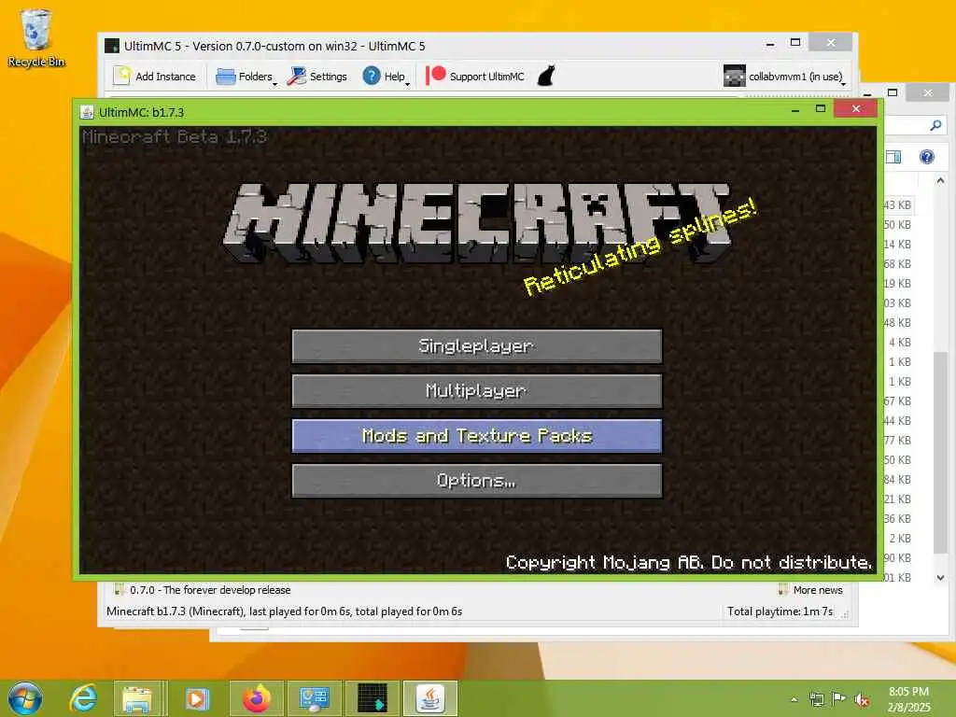Launch Internet Explorer from taskbar
Image resolution: width=956 pixels, height=717 pixels.
pyautogui.click(x=83, y=698)
